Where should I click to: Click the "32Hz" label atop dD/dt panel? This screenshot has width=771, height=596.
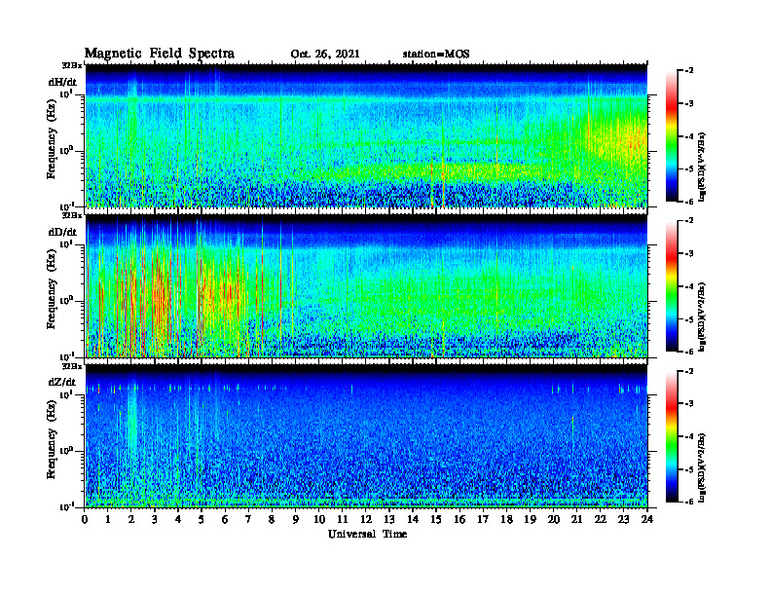pyautogui.click(x=72, y=215)
